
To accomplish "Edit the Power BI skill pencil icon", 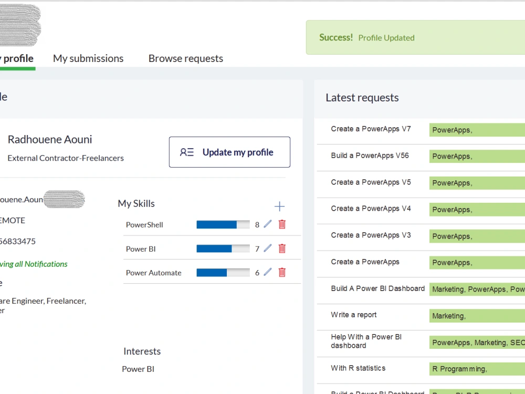I will click(x=268, y=248).
